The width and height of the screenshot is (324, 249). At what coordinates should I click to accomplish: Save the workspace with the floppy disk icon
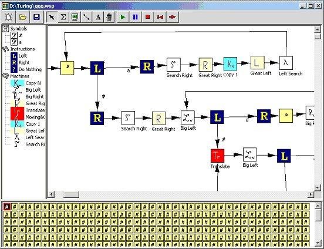point(36,17)
